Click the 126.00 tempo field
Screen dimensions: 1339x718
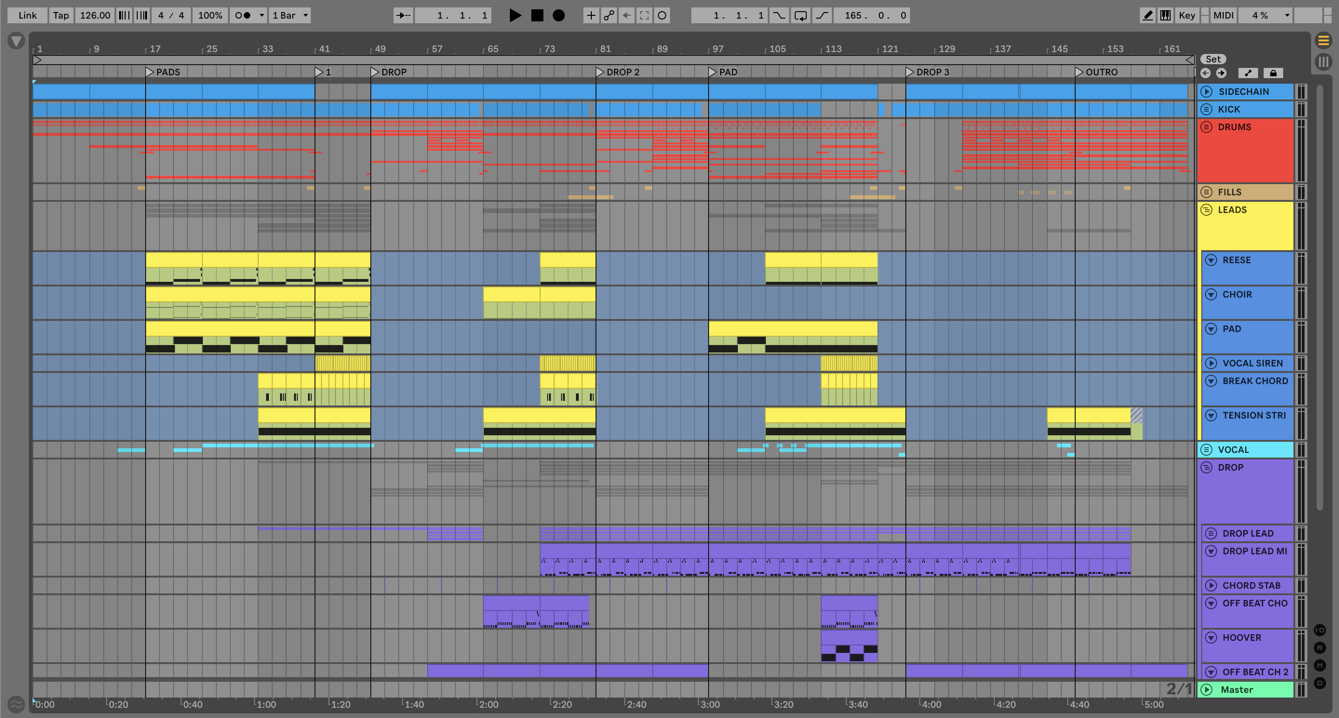94,16
